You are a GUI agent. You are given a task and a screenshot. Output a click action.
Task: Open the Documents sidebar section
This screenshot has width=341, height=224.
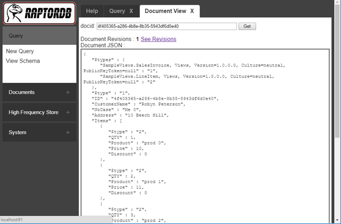click(x=22, y=92)
